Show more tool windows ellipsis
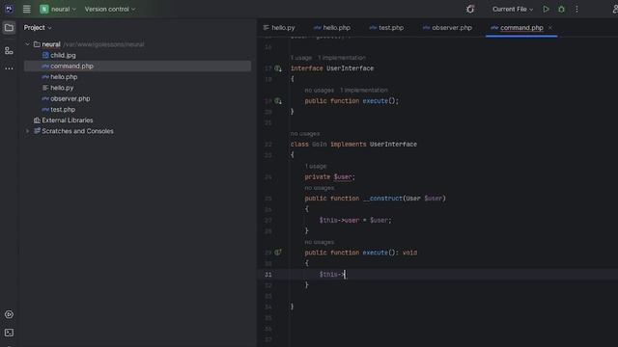The image size is (618, 347). click(9, 68)
